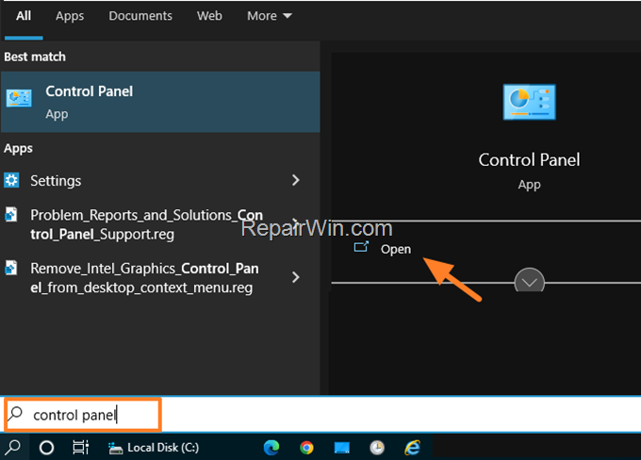Click Open in the preview pane
Image resolution: width=641 pixels, height=460 pixels.
(395, 249)
